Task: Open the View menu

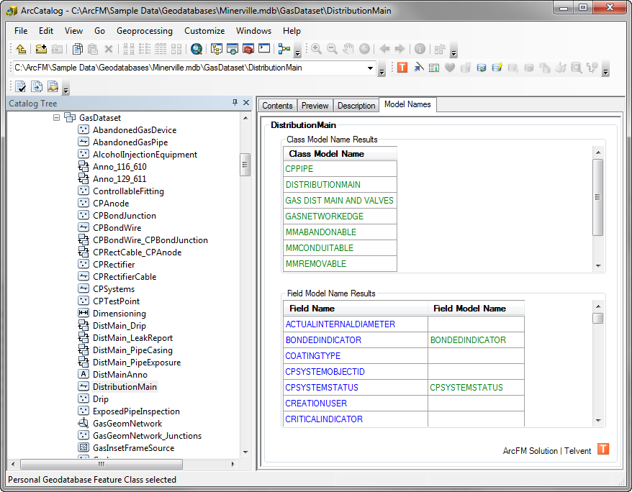Action: point(73,31)
